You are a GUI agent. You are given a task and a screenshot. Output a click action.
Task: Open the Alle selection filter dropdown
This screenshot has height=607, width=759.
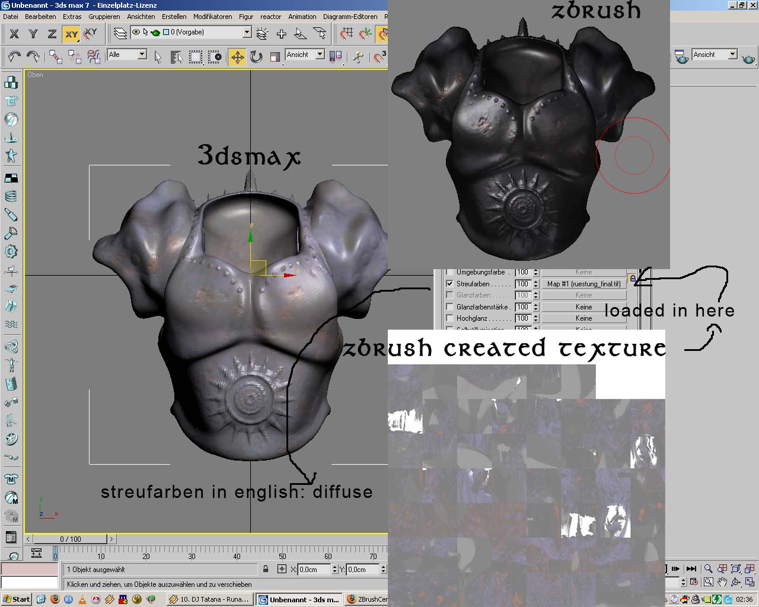point(141,53)
